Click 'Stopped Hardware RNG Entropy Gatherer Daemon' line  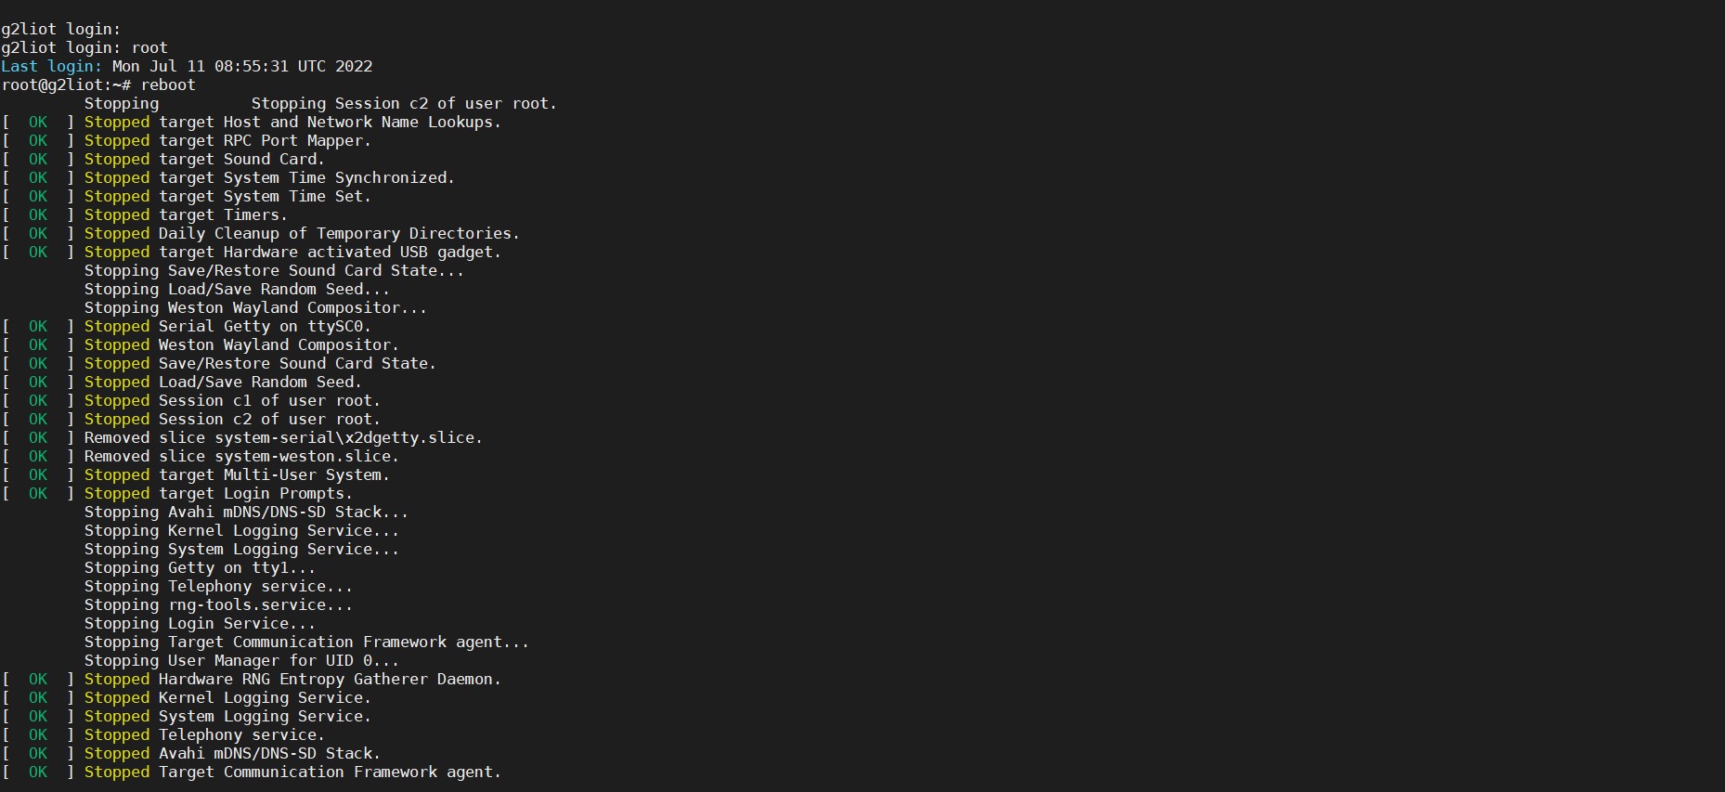coord(292,679)
